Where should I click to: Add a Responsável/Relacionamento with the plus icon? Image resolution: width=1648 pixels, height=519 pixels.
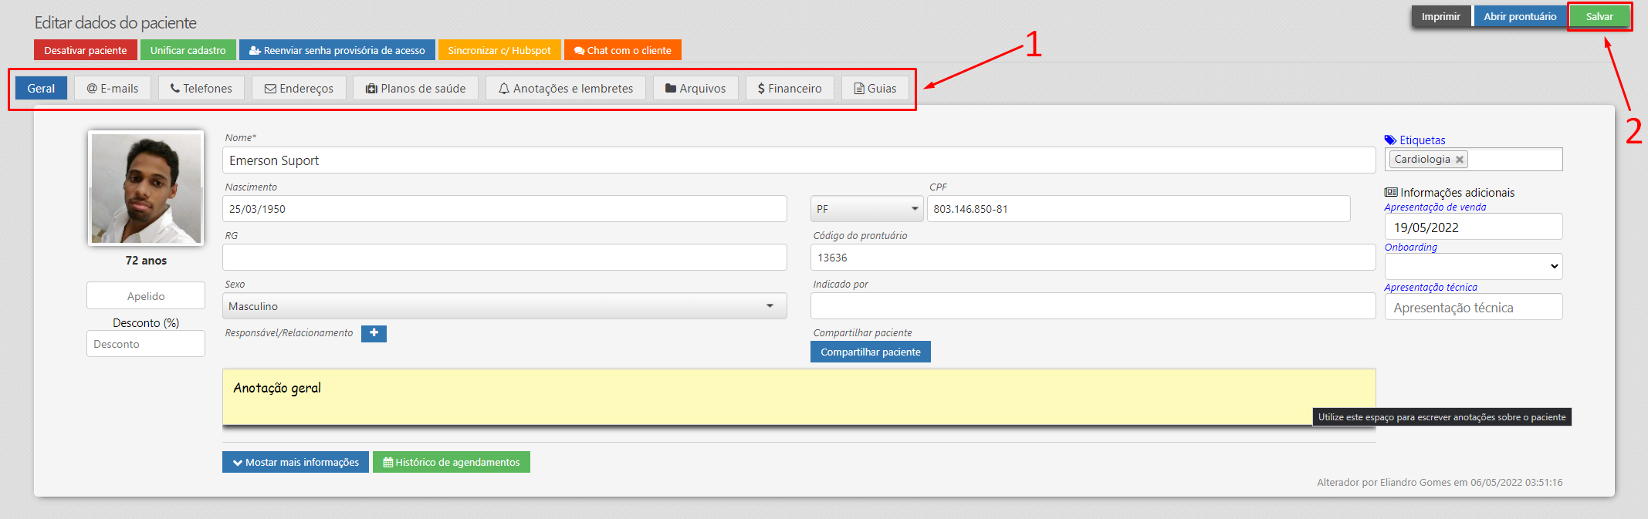pos(374,333)
